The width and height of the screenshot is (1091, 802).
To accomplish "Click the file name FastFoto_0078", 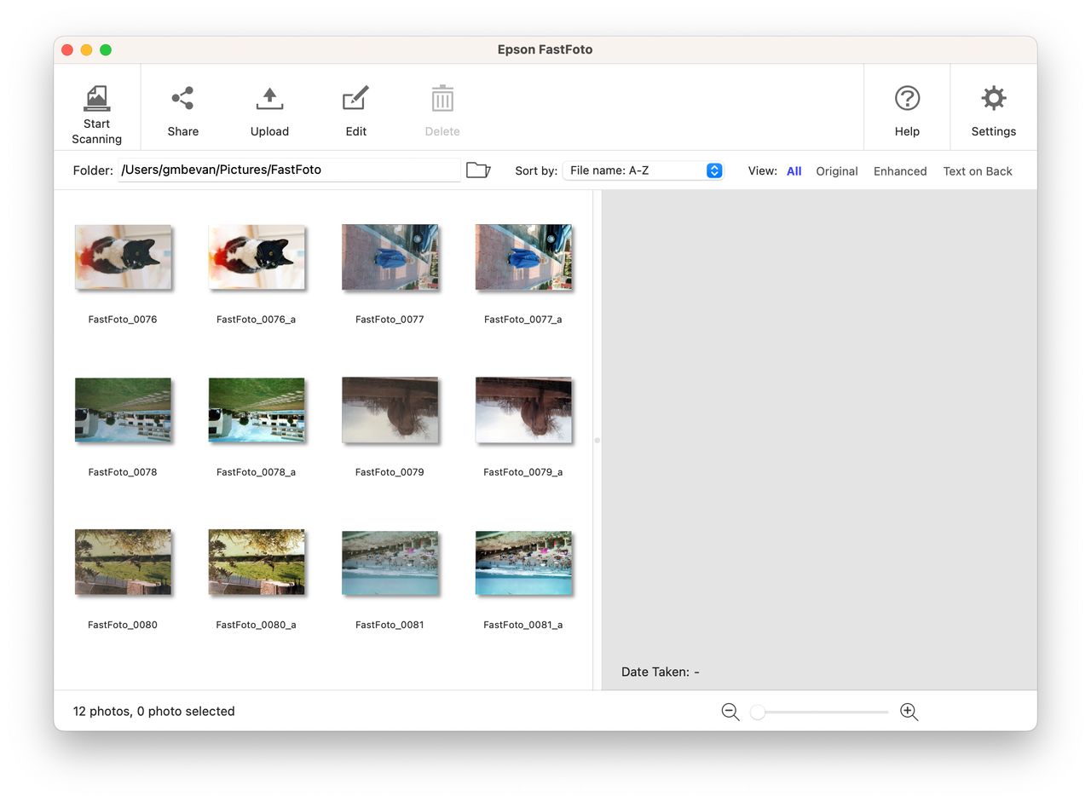I will click(123, 472).
